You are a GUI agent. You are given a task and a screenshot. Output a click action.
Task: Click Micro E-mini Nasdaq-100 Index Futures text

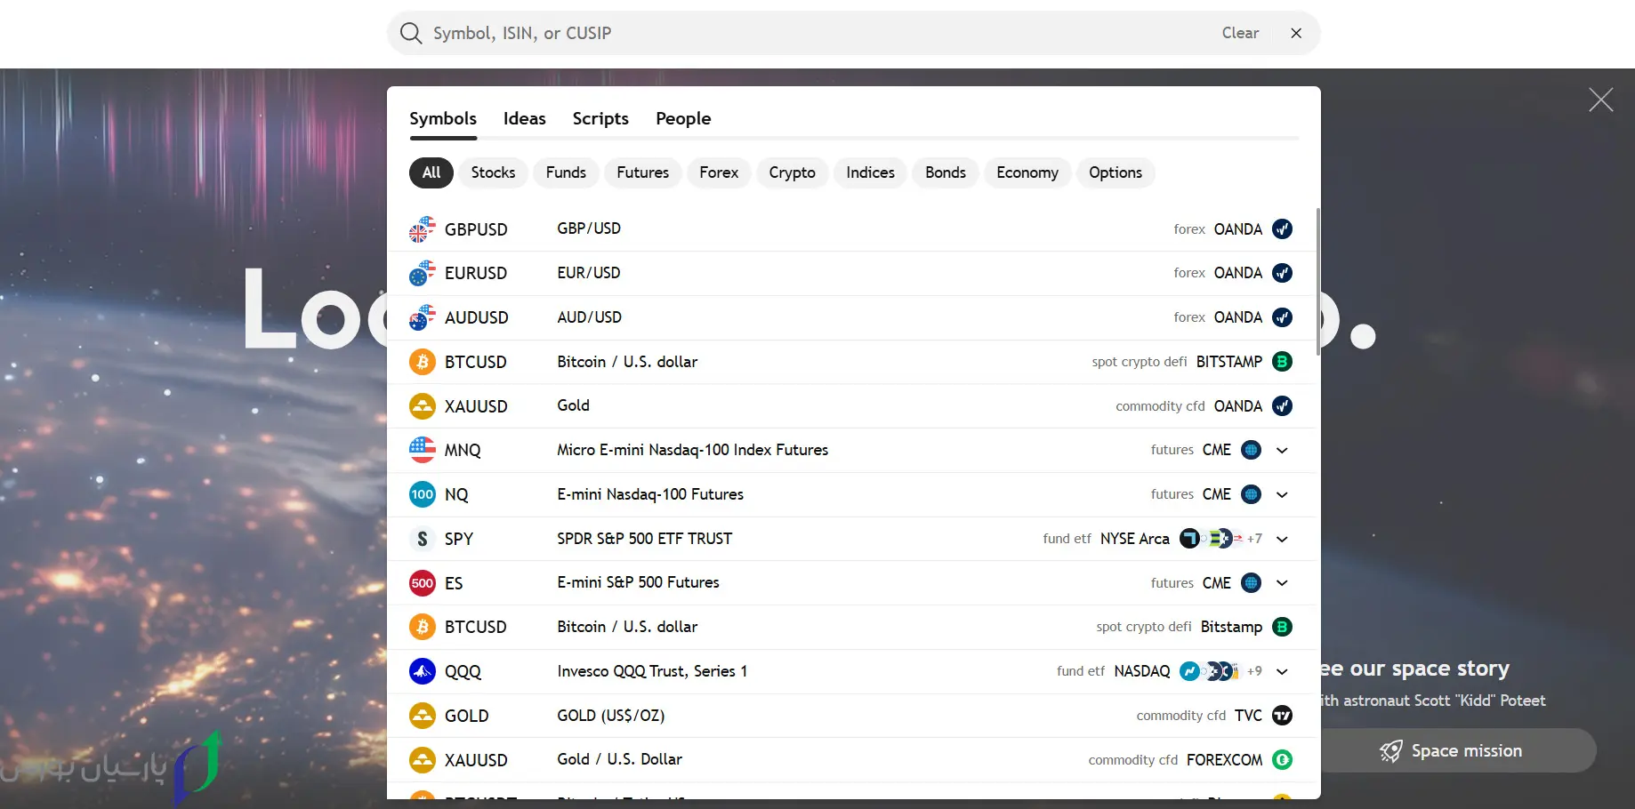693,450
